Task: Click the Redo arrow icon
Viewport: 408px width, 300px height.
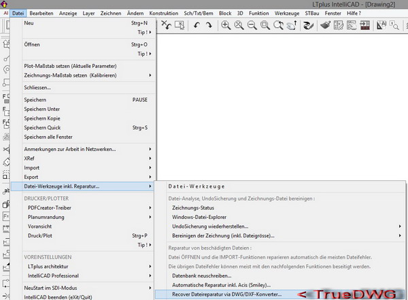Action: point(209,25)
